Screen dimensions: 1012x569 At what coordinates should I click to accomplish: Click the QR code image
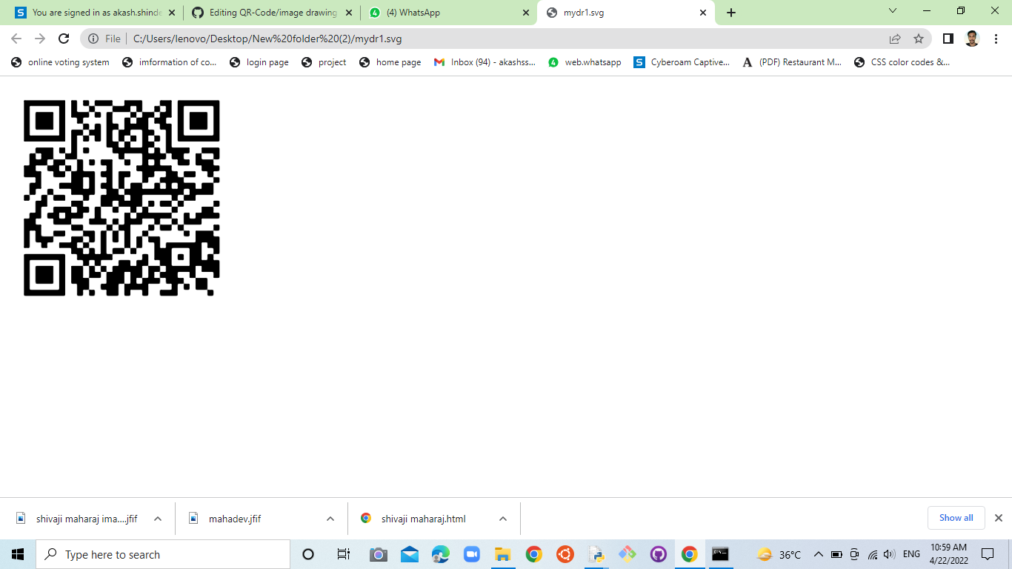click(x=121, y=198)
